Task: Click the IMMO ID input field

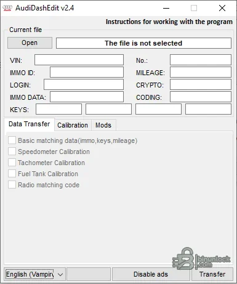Action: coord(87,72)
